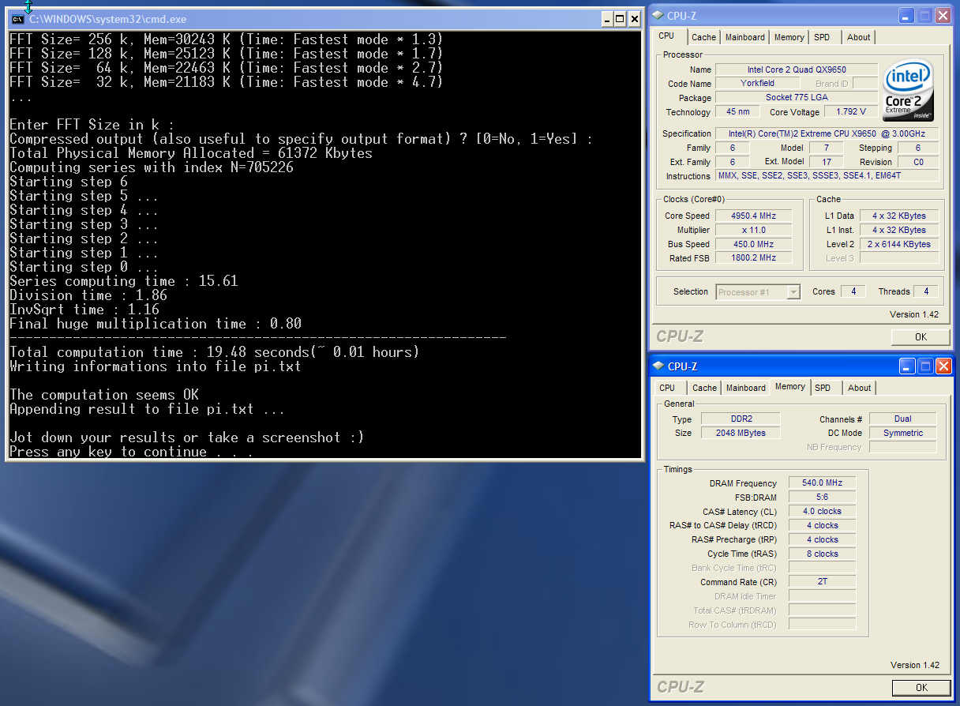Click the DRAM Frequency value 540.0 MHz
Screen dimensions: 960x706
822,483
